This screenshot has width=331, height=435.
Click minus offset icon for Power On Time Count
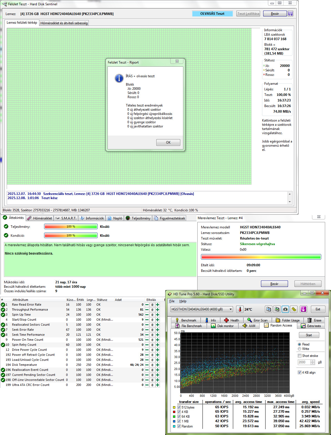click(x=147, y=340)
